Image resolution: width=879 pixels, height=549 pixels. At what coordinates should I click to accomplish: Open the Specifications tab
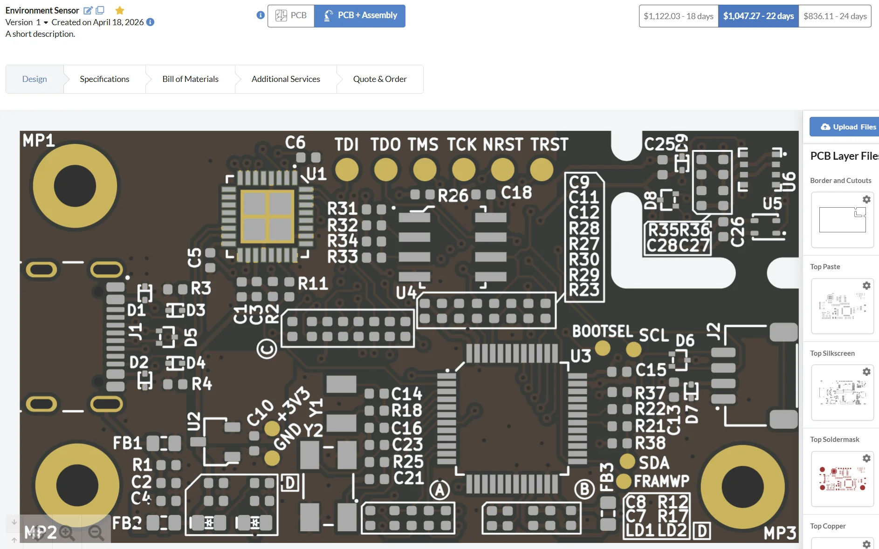104,79
